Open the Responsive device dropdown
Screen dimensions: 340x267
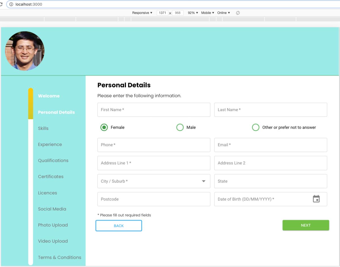point(142,13)
